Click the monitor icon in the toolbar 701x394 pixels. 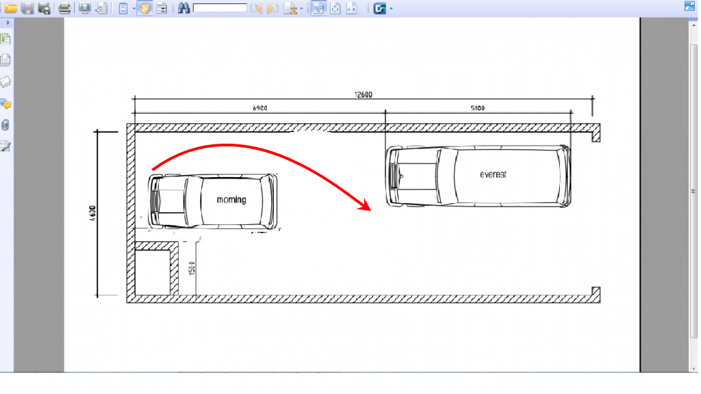(84, 8)
